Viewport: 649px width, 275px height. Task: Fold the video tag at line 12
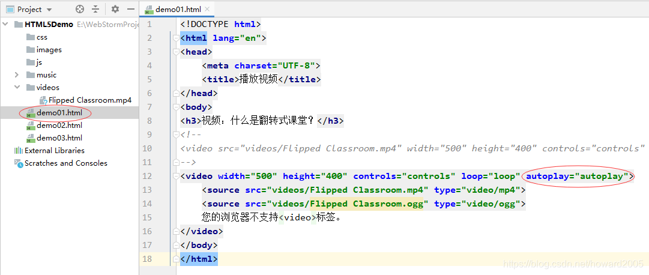pos(175,176)
